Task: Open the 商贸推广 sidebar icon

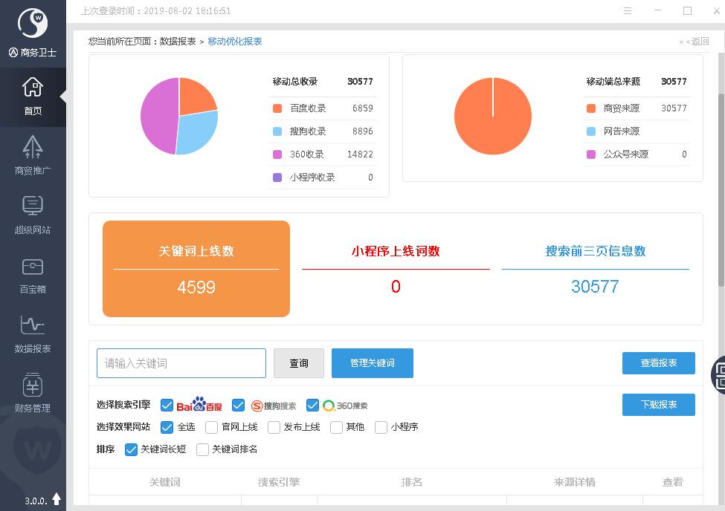Action: pyautogui.click(x=33, y=147)
